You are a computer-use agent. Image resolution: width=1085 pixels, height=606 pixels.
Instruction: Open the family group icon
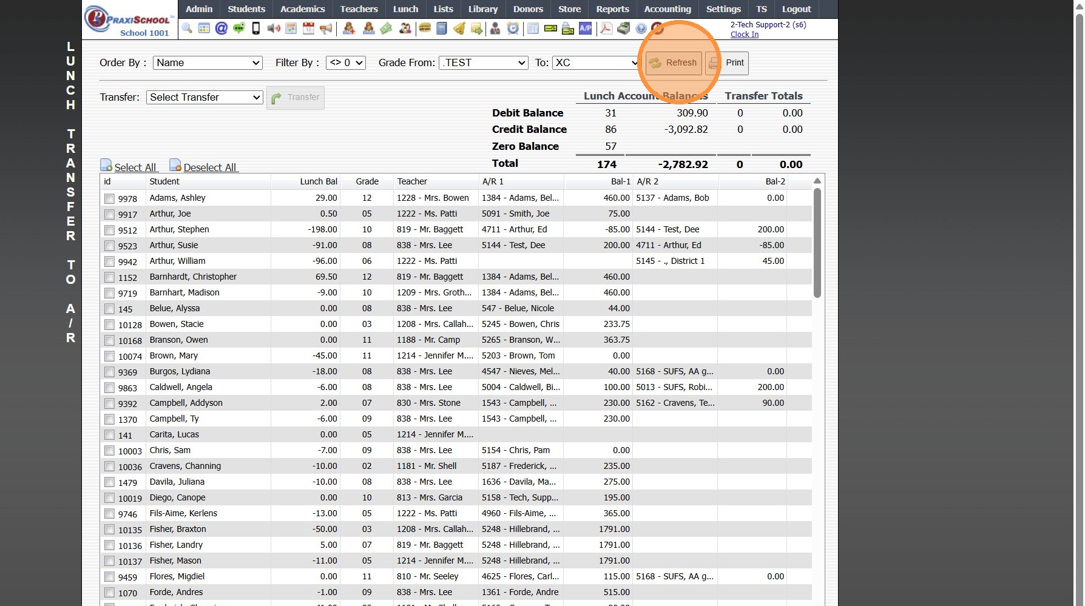405,29
